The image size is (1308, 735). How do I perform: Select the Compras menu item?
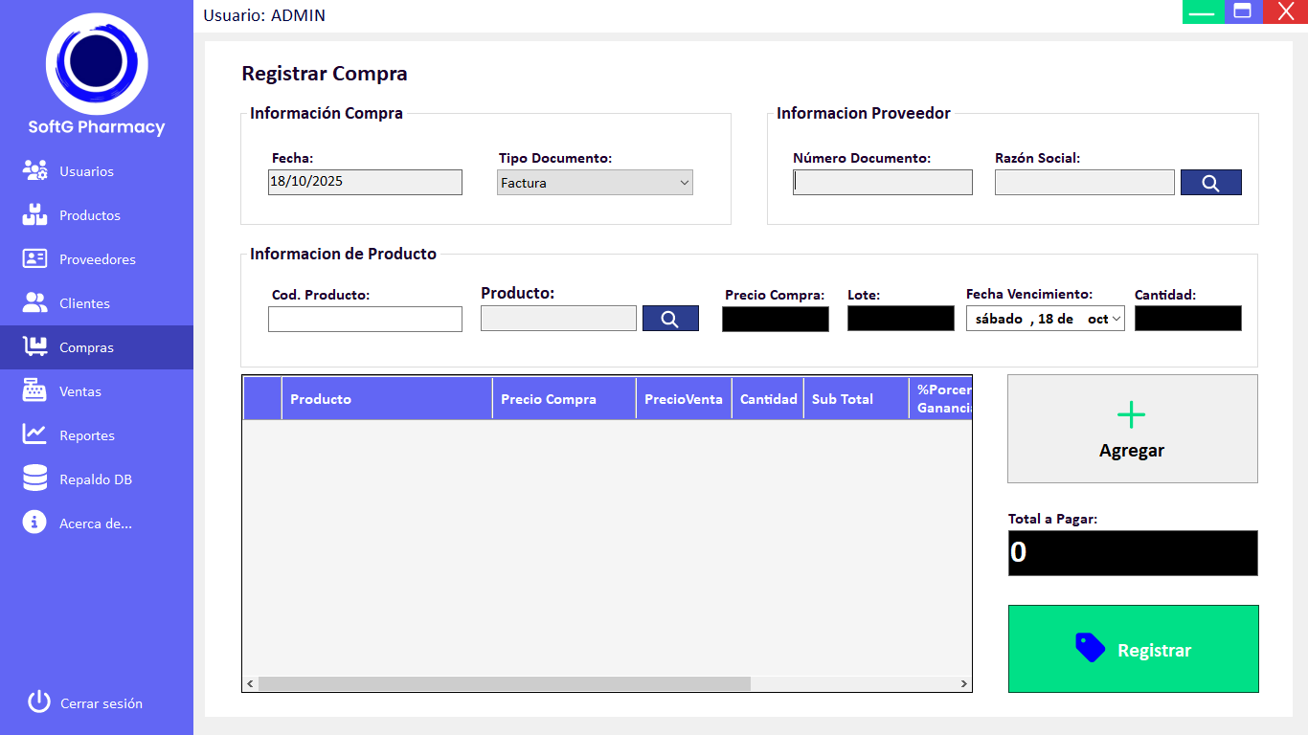pyautogui.click(x=86, y=347)
